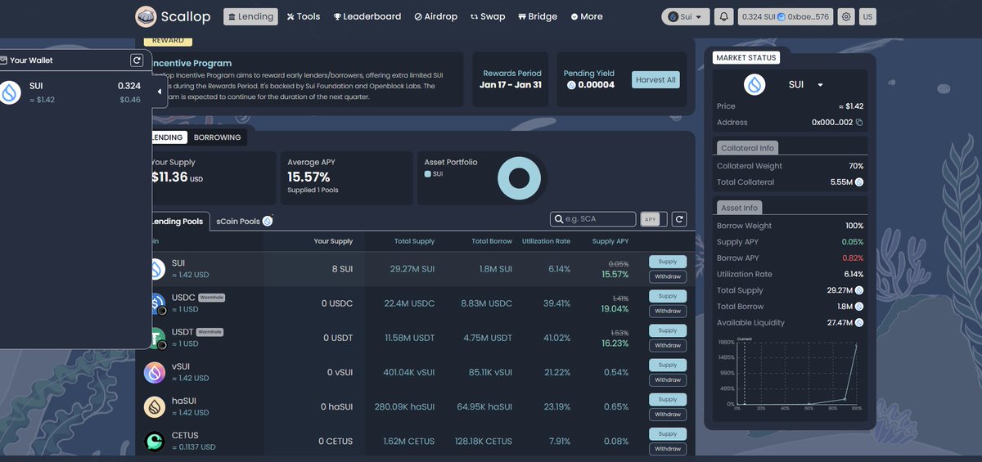Screen dimensions: 982x462
Task: Click the Total Borrow SUI icon in Asset Info
Action: click(x=859, y=307)
